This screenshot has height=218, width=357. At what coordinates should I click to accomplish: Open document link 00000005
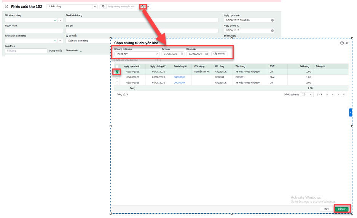pos(179,77)
